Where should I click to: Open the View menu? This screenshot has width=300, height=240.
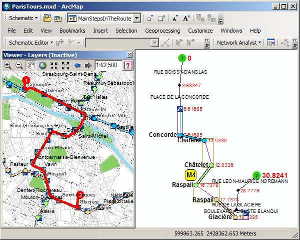pyautogui.click(x=46, y=31)
